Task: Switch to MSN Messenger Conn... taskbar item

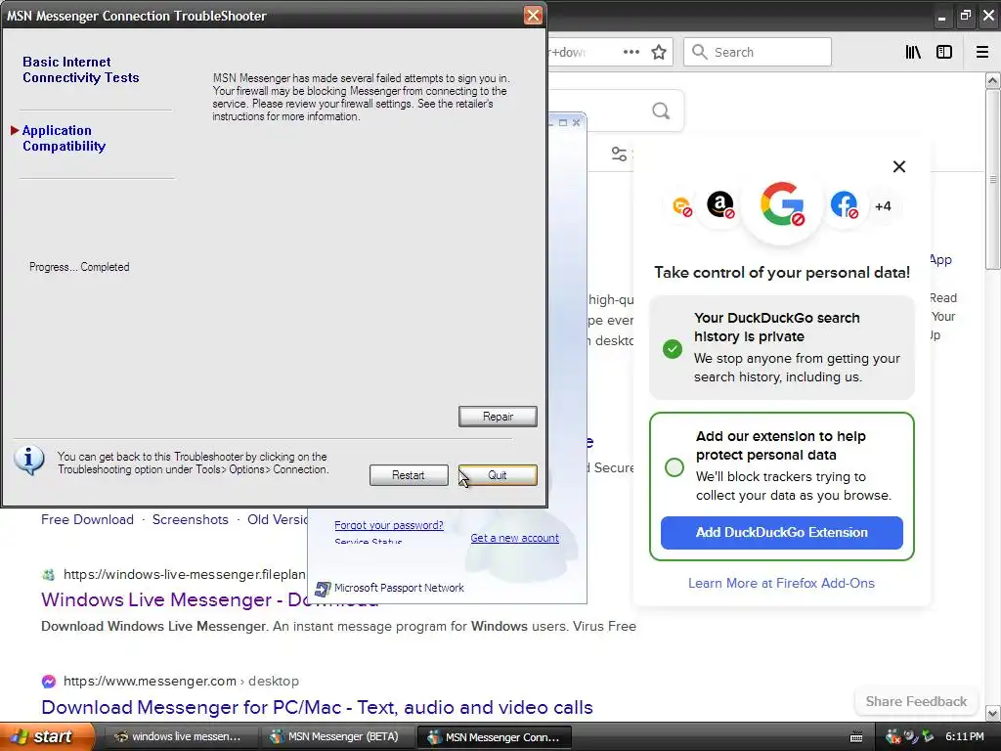Action: point(494,737)
